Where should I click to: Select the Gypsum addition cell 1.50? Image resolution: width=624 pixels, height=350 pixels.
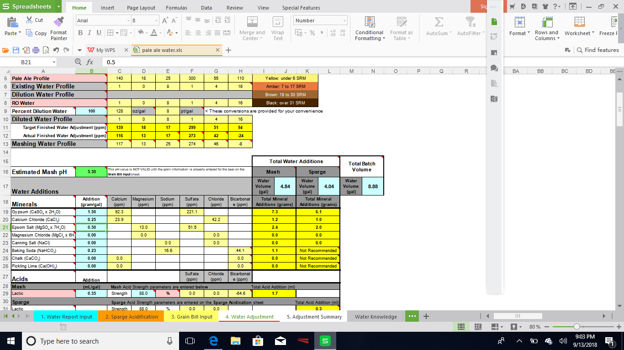[x=91, y=212]
